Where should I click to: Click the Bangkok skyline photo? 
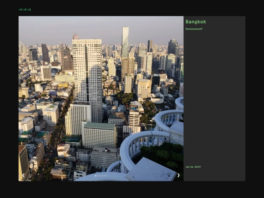(x=101, y=98)
